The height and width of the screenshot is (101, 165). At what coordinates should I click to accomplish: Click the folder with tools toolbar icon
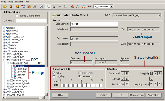click(x=29, y=7)
